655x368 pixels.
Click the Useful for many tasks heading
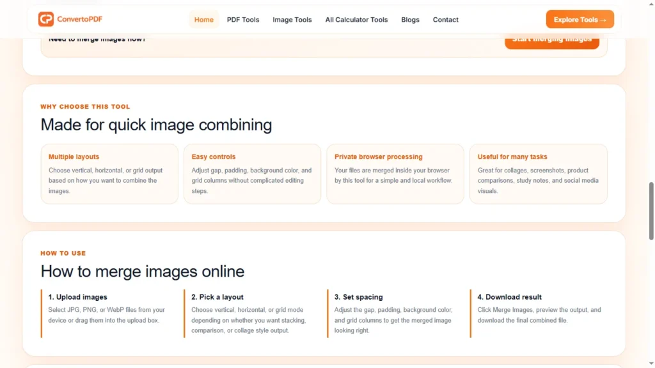pos(512,157)
